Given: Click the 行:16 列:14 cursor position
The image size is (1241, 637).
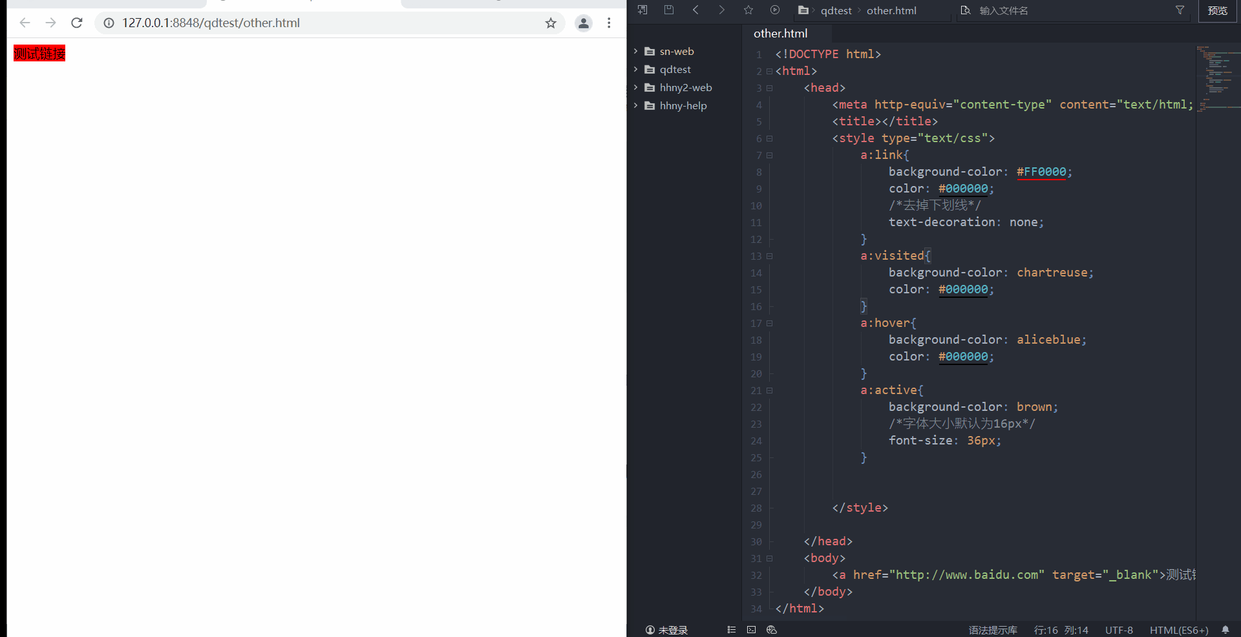Looking at the screenshot, I should pos(1061,630).
